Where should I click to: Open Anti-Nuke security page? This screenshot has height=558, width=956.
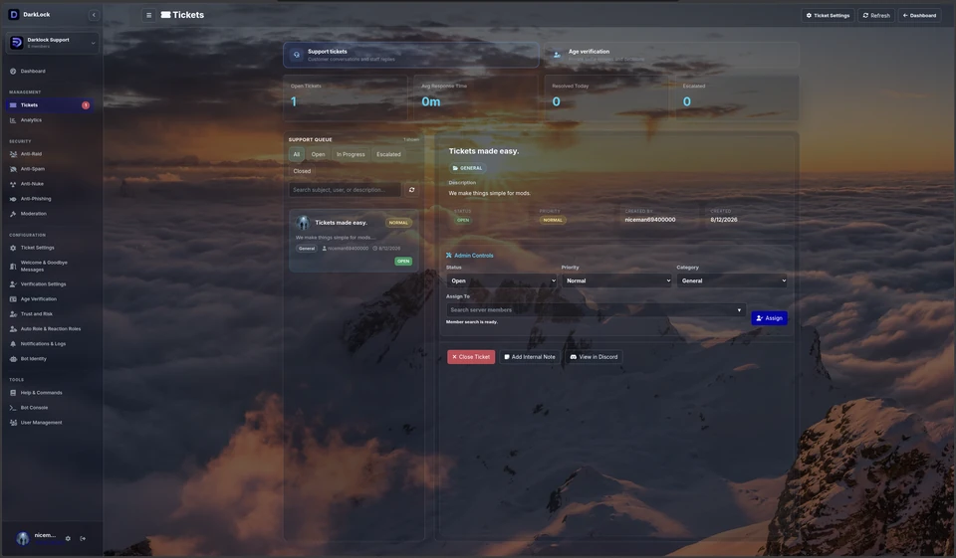pos(32,184)
